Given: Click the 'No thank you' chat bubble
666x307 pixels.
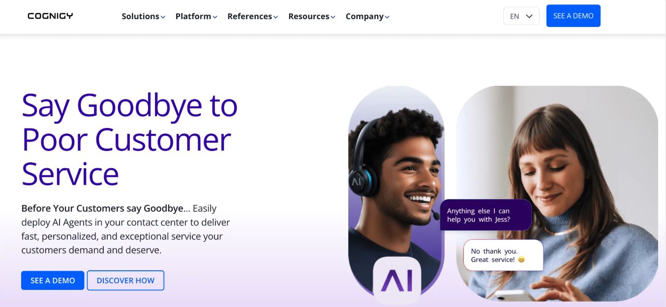Looking at the screenshot, I should [x=503, y=255].
